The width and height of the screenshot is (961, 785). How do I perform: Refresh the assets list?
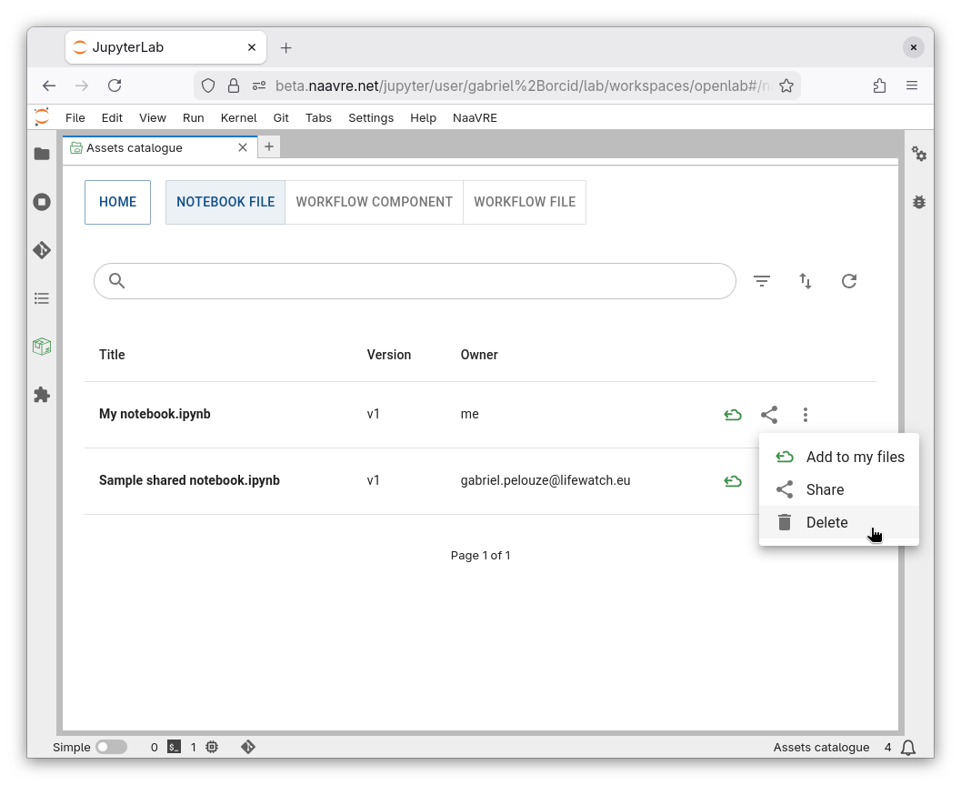point(849,281)
